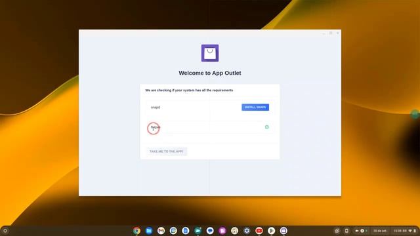Open the App Outlet icon on the shelf
Screen dimensions: 420x236
coord(283,231)
